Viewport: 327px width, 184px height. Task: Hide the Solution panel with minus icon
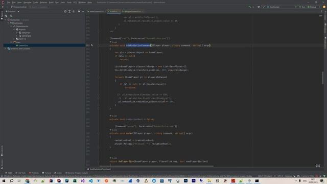coord(83,11)
